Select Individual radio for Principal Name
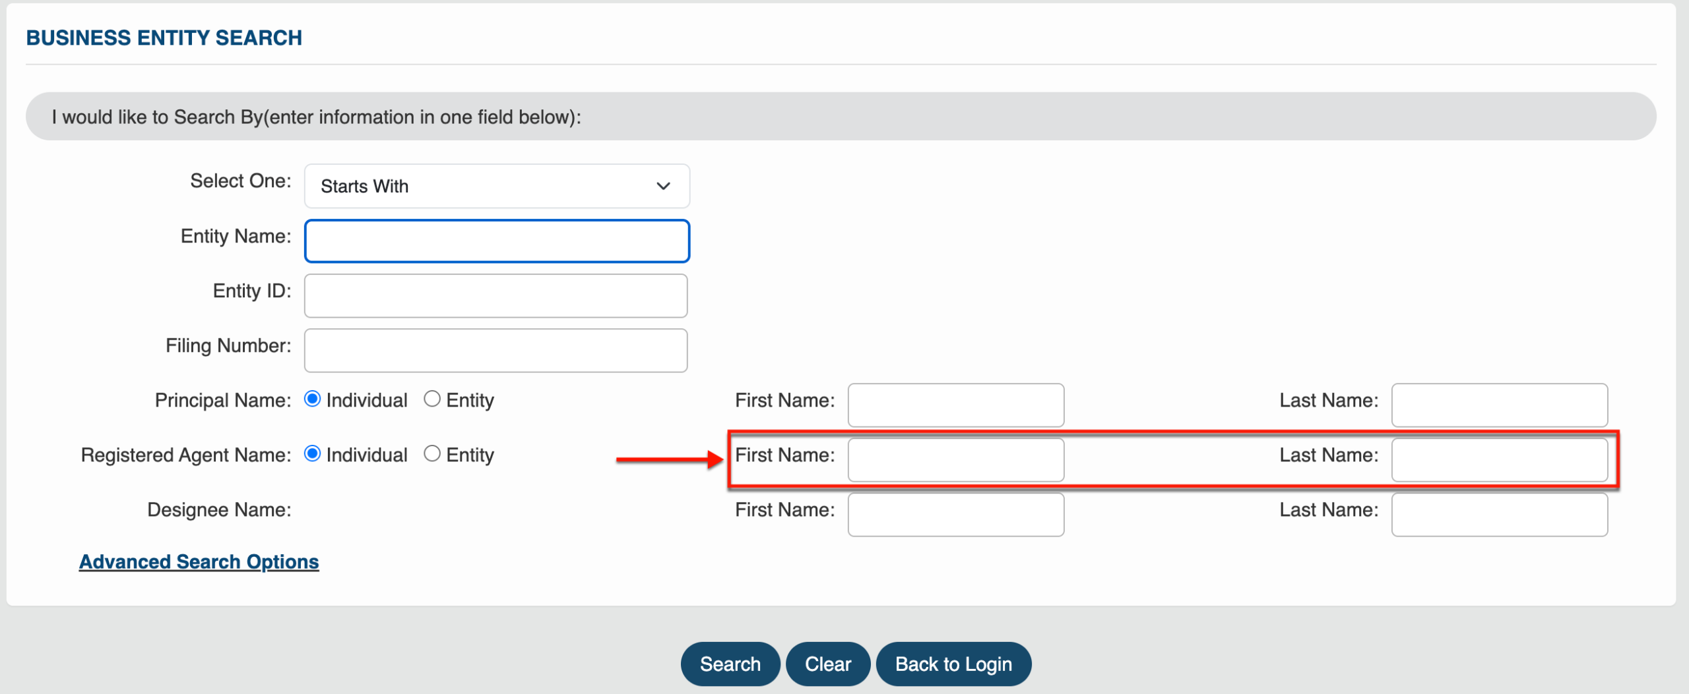The width and height of the screenshot is (1689, 694). [x=313, y=399]
